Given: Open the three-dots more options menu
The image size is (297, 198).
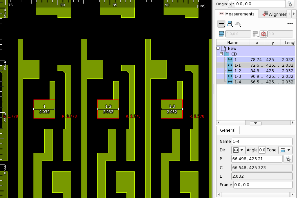Looking at the screenshot, I should (x=290, y=24).
